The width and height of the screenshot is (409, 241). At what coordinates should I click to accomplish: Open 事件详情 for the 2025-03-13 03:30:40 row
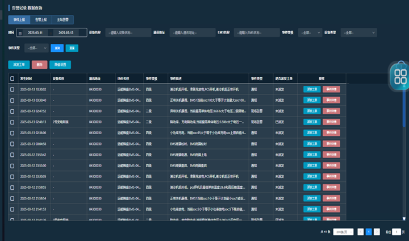pos(331,100)
